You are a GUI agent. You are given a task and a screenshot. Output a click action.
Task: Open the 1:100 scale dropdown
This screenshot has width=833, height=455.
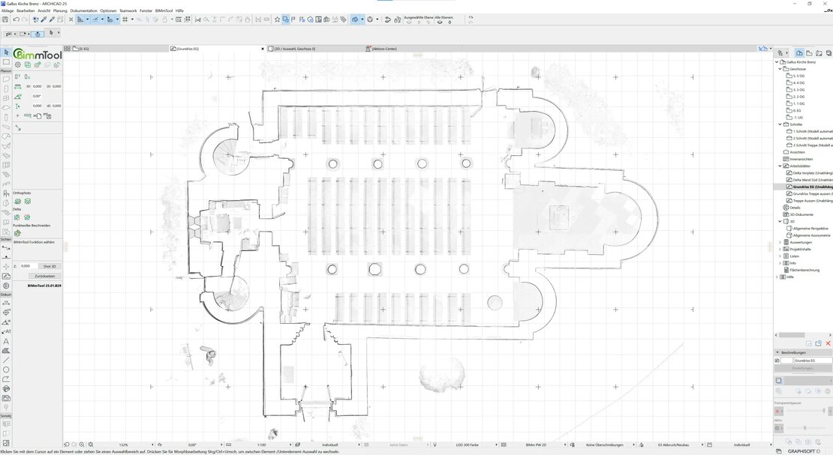[x=261, y=445]
